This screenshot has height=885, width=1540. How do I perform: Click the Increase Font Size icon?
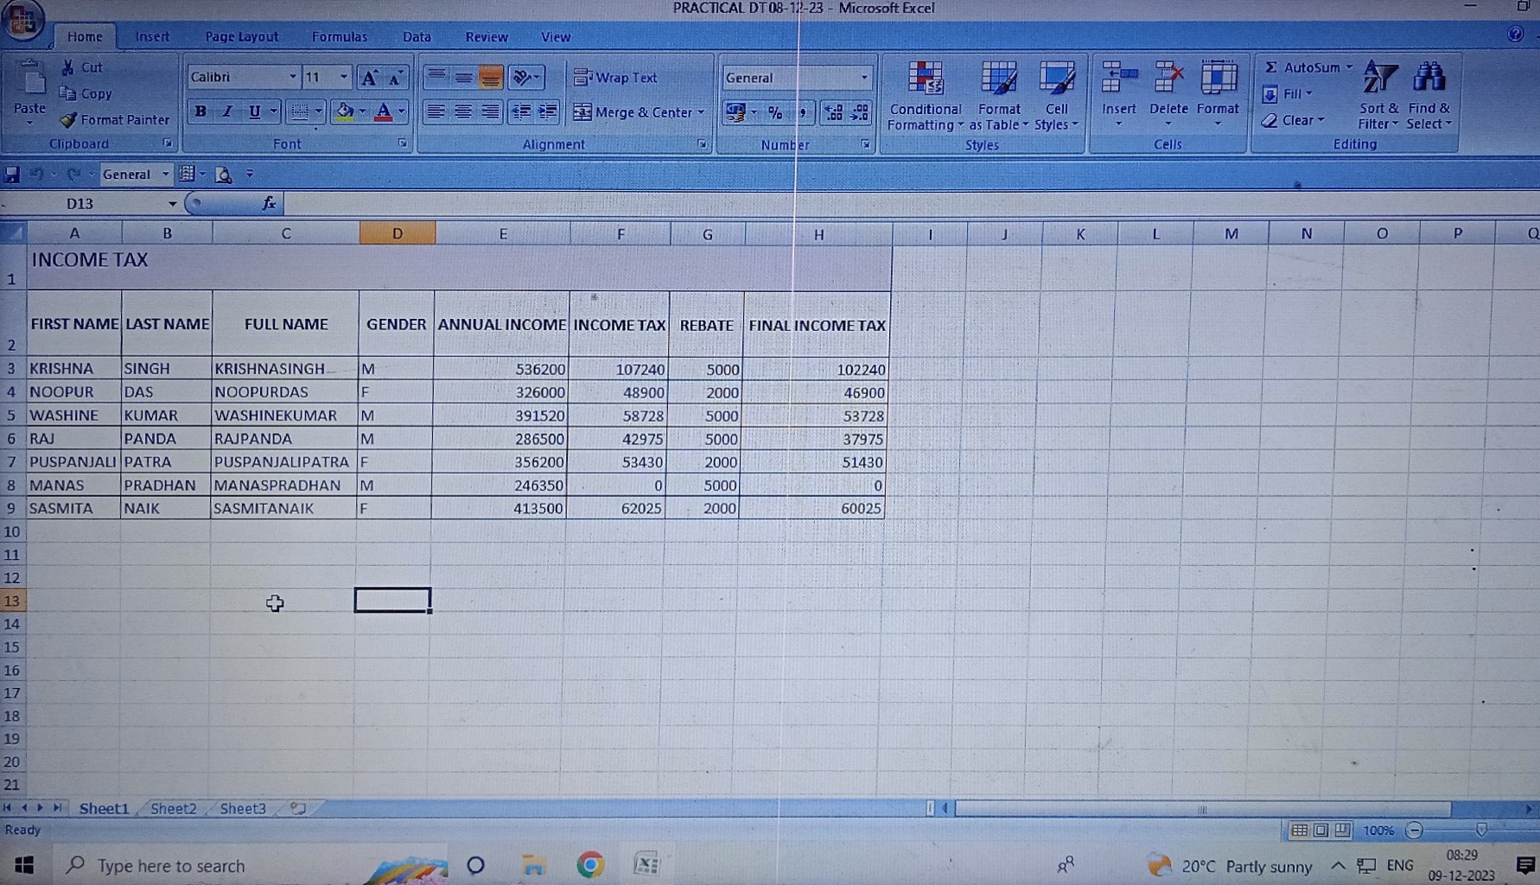pyautogui.click(x=369, y=78)
